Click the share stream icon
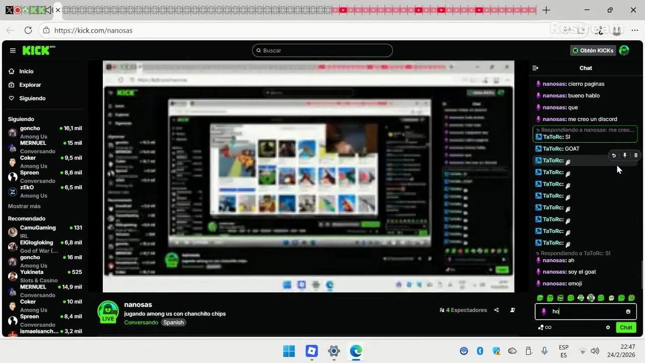 tap(496, 310)
